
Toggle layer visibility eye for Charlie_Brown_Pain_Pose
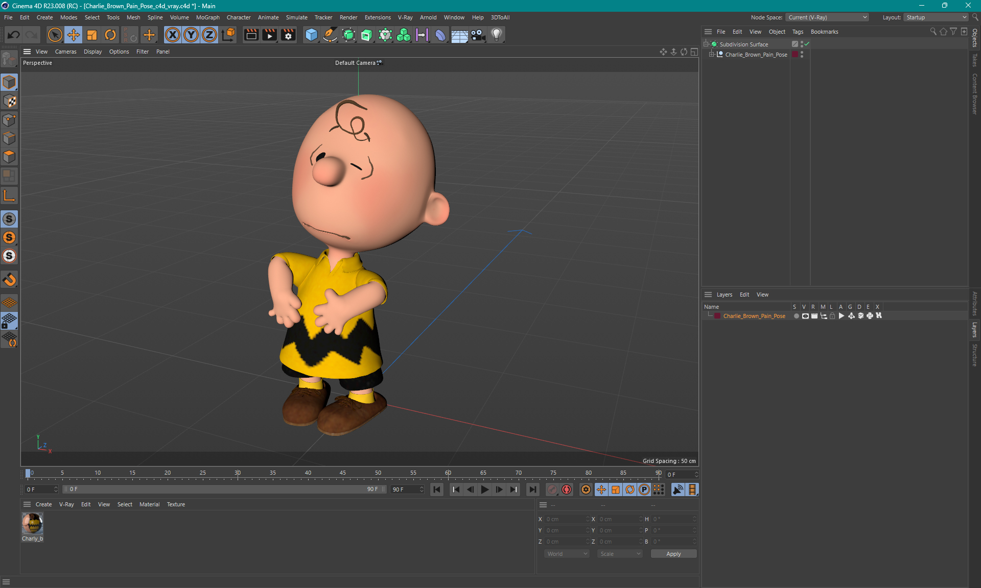(805, 316)
